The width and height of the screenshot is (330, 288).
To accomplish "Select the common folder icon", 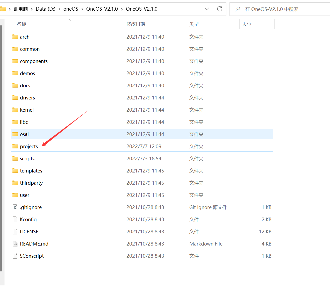I will [15, 49].
